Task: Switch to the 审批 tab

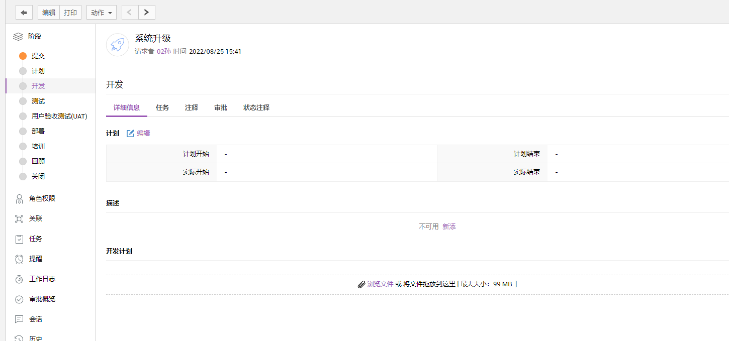Action: (x=221, y=107)
